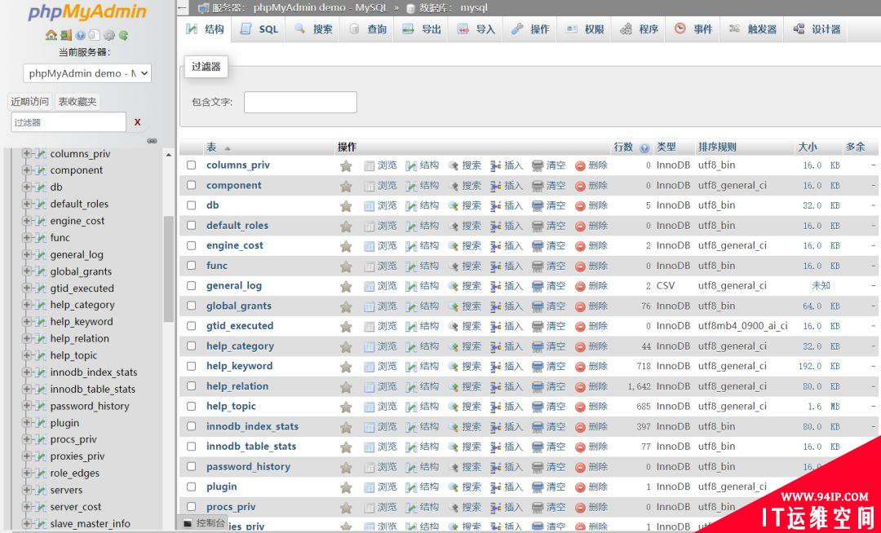The image size is (881, 533).
Task: Click the navigation tree scrollbar thumb
Action: coord(169,269)
